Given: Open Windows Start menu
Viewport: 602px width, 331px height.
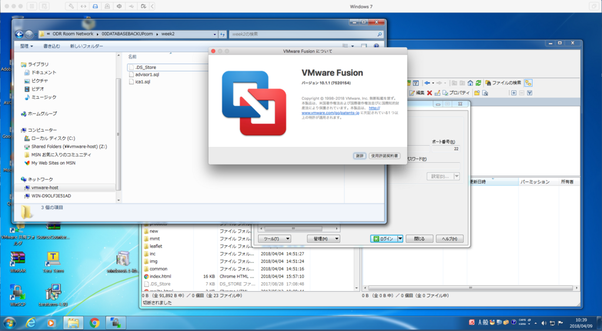Looking at the screenshot, I should pyautogui.click(x=9, y=323).
